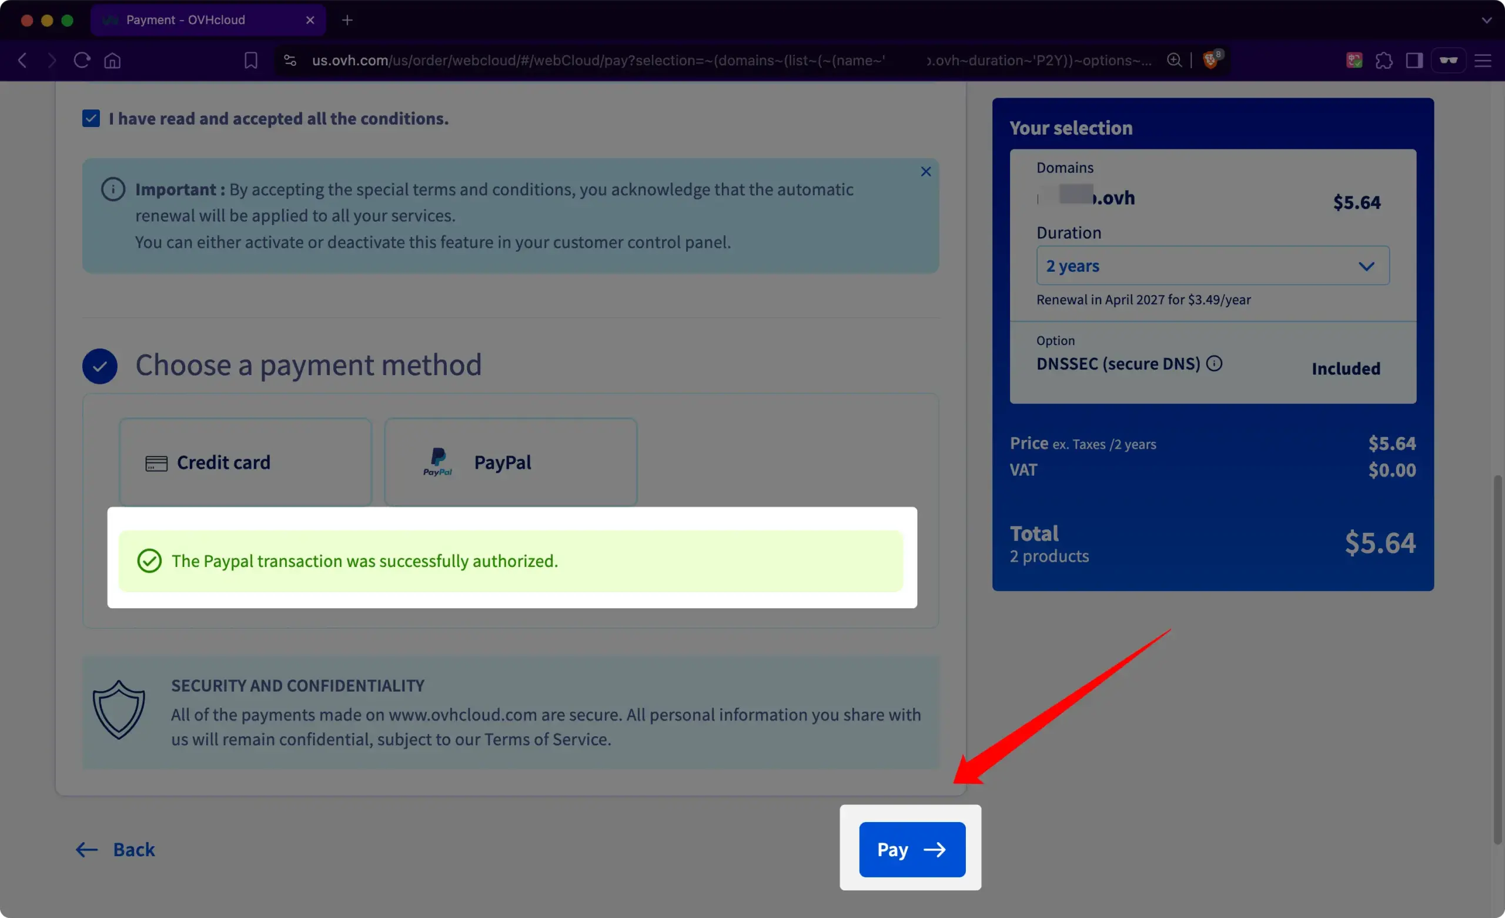Click the Pay button
Viewport: 1505px width, 918px height.
coord(912,849)
